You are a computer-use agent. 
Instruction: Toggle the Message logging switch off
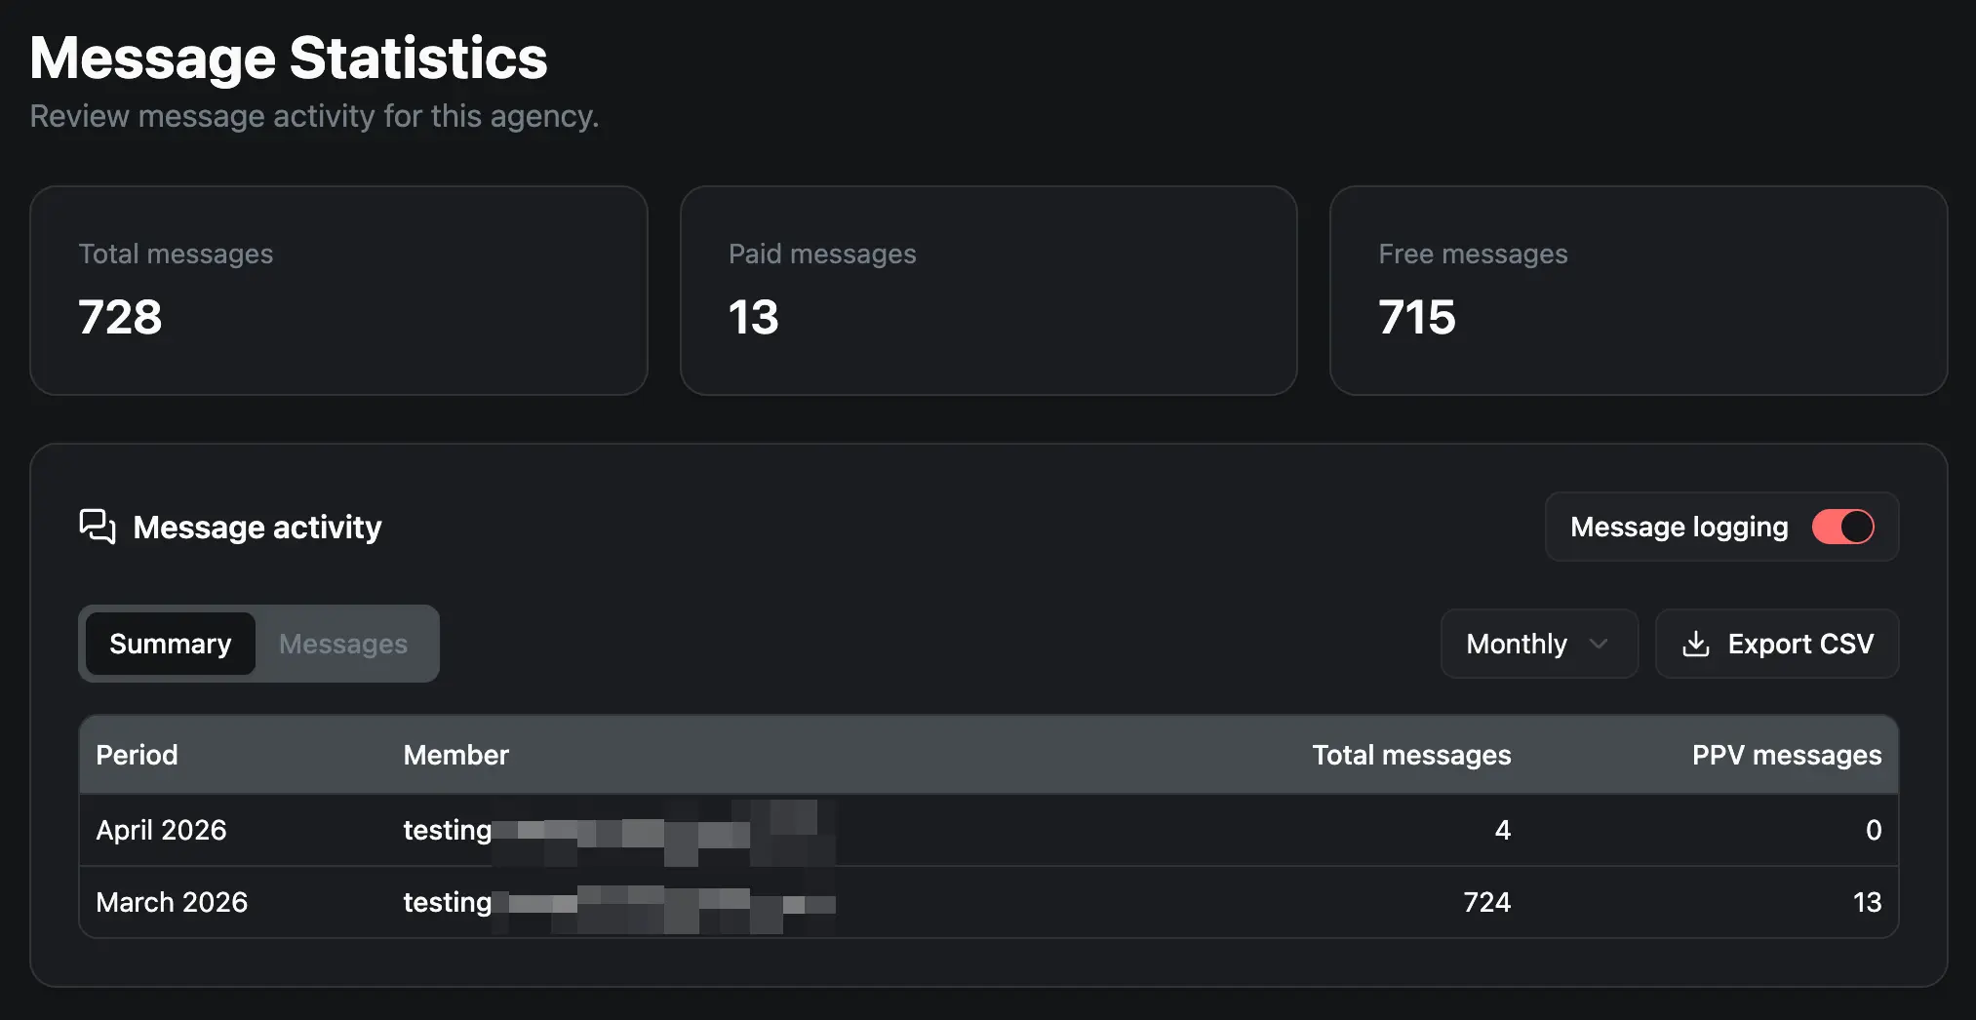pyautogui.click(x=1842, y=527)
